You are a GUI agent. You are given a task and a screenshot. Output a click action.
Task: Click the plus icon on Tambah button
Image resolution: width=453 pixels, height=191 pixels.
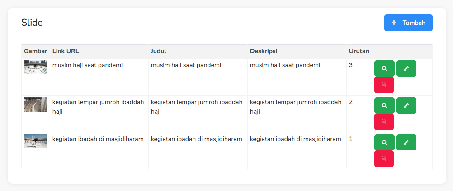(394, 23)
